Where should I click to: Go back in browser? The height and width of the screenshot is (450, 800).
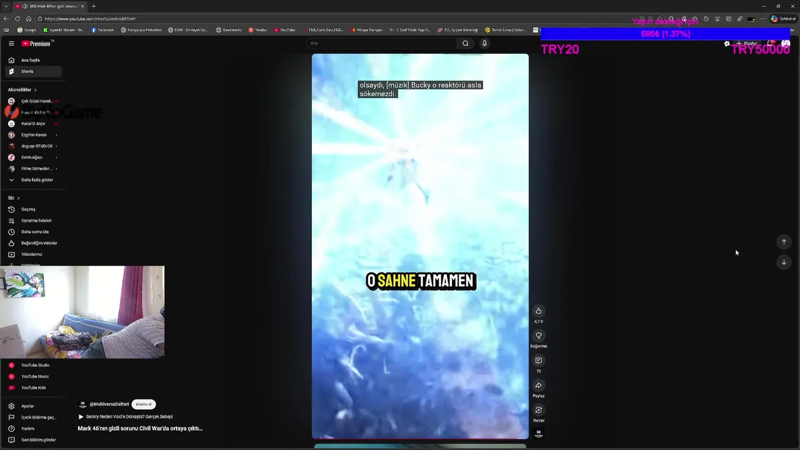coord(7,19)
